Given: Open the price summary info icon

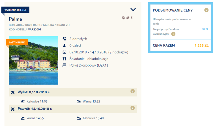Looking at the screenshot, I should (206, 10).
